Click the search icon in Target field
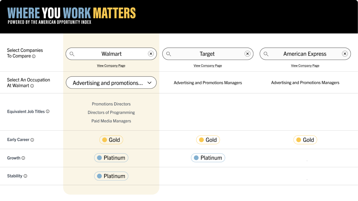The width and height of the screenshot is (358, 201). click(169, 54)
